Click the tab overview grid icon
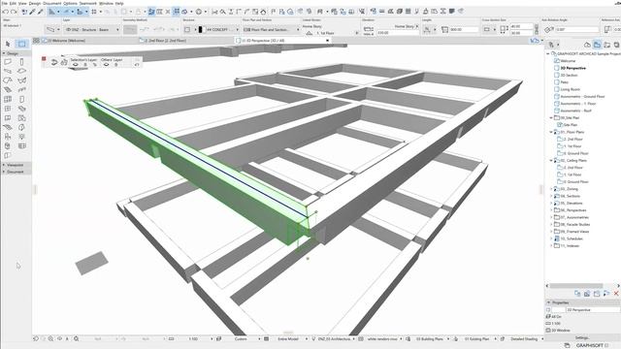This screenshot has width=621, height=349. pyautogui.click(x=36, y=41)
